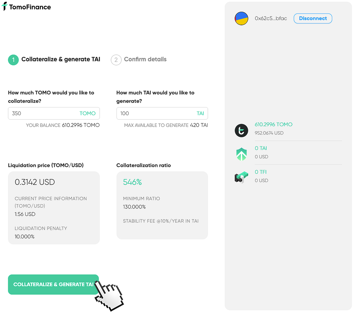The width and height of the screenshot is (354, 312).
Task: Click the TFI token cube icon
Action: [x=241, y=177]
